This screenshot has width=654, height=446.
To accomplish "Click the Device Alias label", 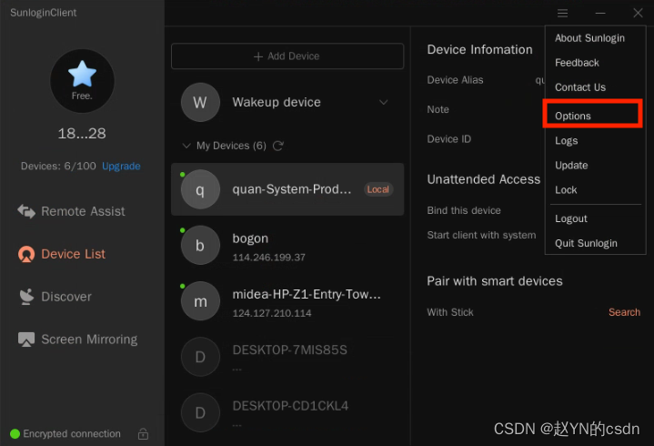I will pos(455,80).
